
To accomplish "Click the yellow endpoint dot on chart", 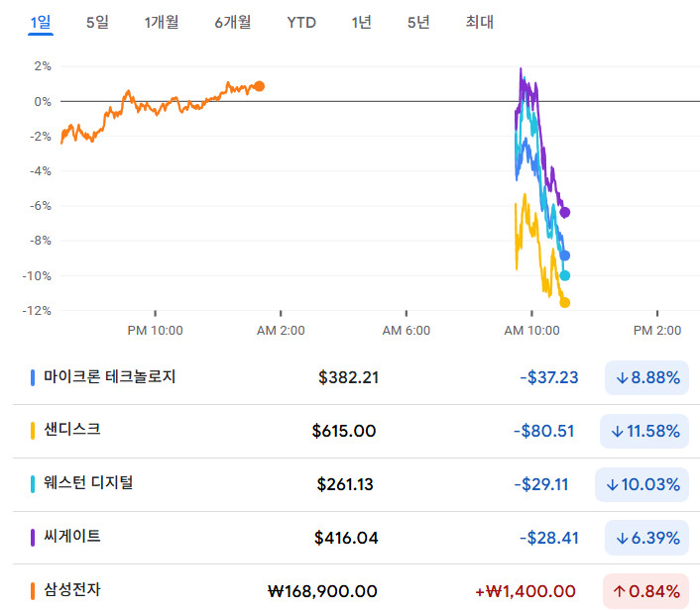I will click(x=565, y=303).
